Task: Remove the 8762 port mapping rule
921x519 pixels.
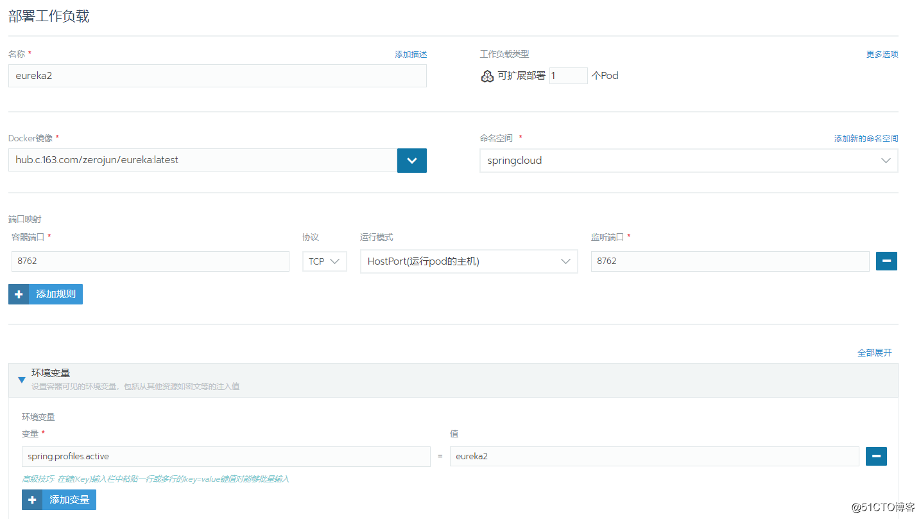Action: click(886, 261)
